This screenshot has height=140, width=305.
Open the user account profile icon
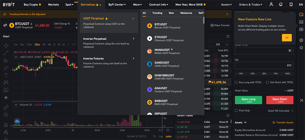pos(271,4)
